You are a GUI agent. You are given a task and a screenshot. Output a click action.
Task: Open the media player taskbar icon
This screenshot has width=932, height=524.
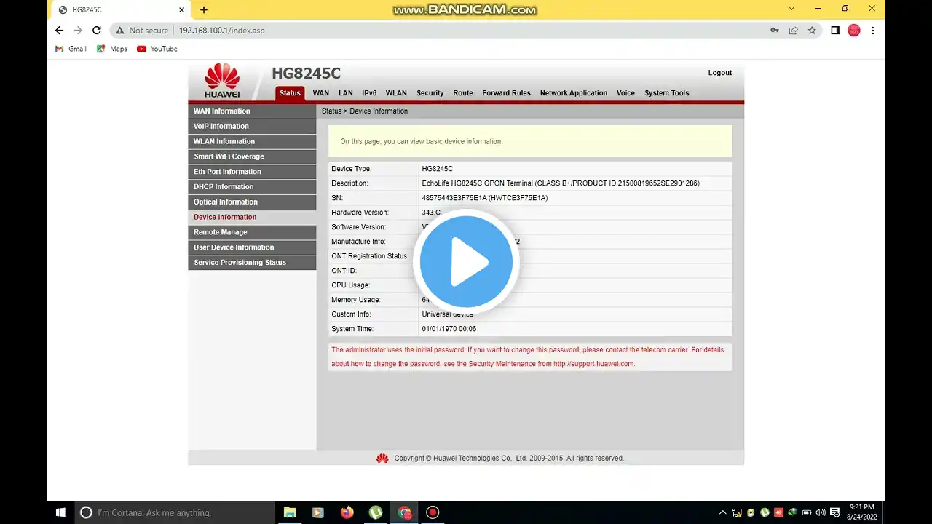point(317,512)
